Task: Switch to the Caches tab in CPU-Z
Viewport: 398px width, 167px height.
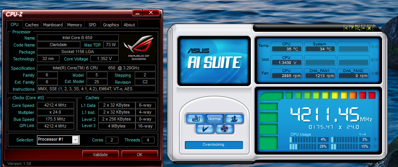Action: (32, 24)
